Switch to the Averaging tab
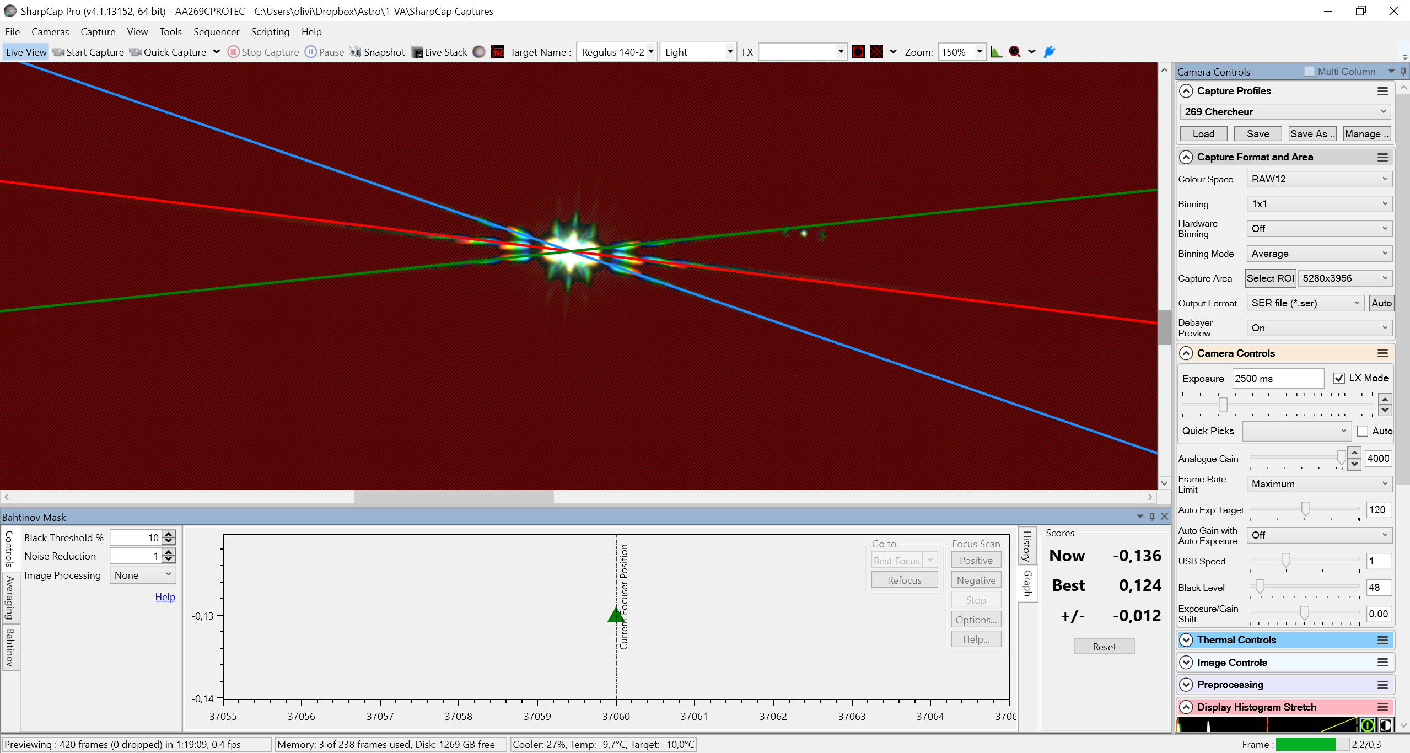Screen dimensions: 1410x753 pyautogui.click(x=10, y=598)
